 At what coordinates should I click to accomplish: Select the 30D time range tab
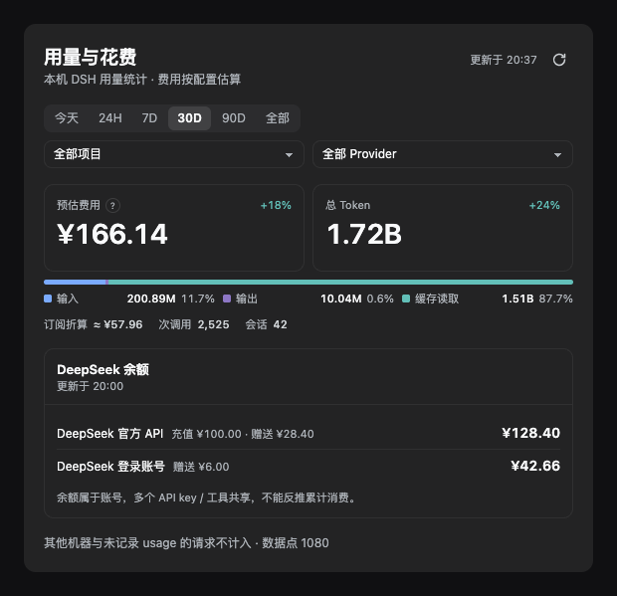click(190, 118)
